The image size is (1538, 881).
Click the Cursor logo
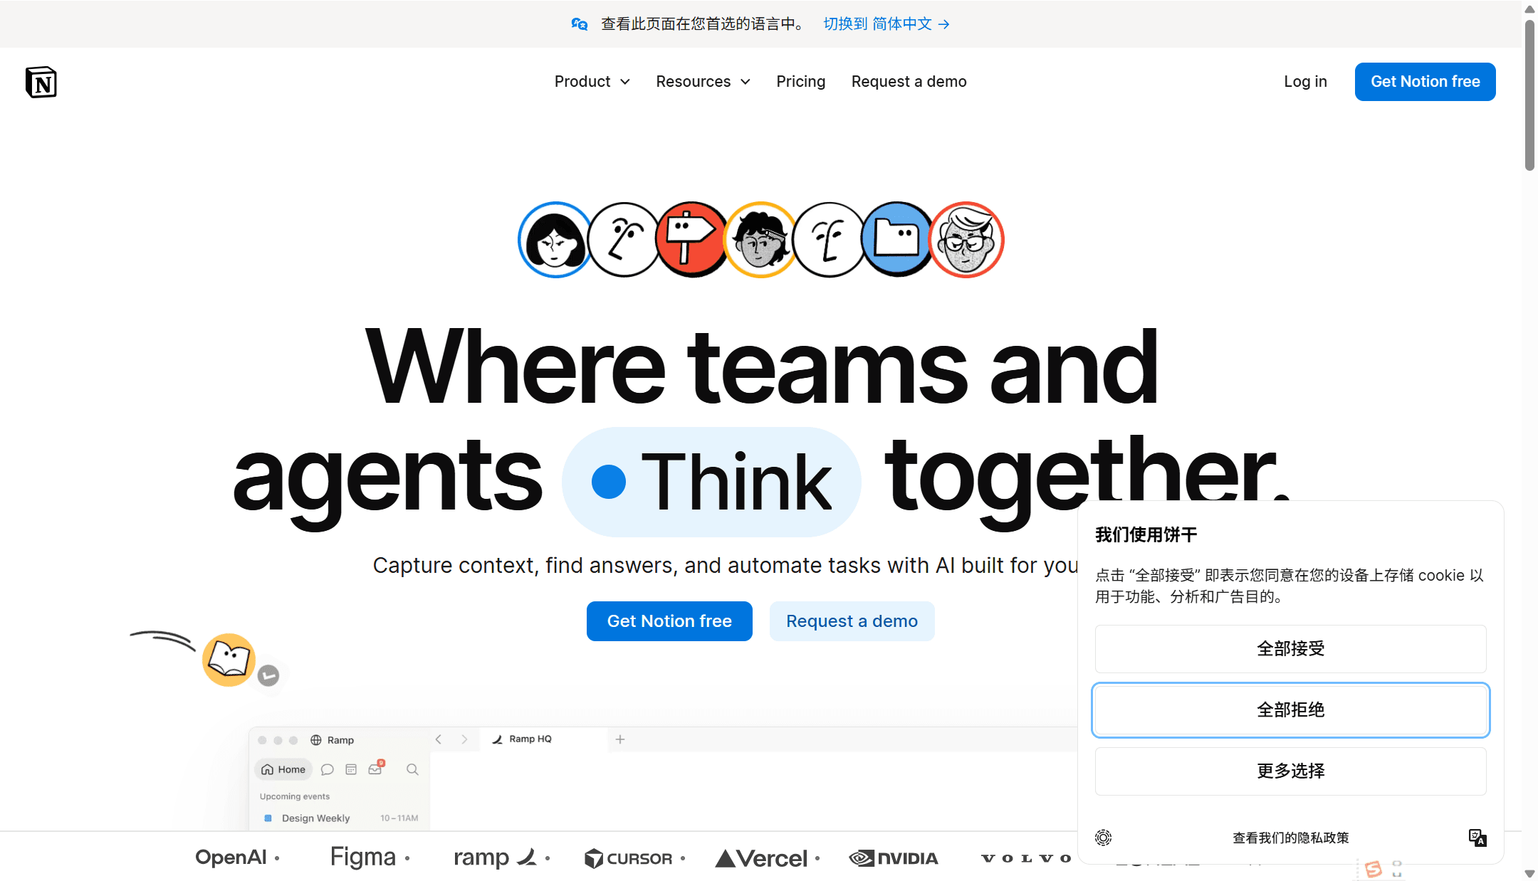[628, 858]
